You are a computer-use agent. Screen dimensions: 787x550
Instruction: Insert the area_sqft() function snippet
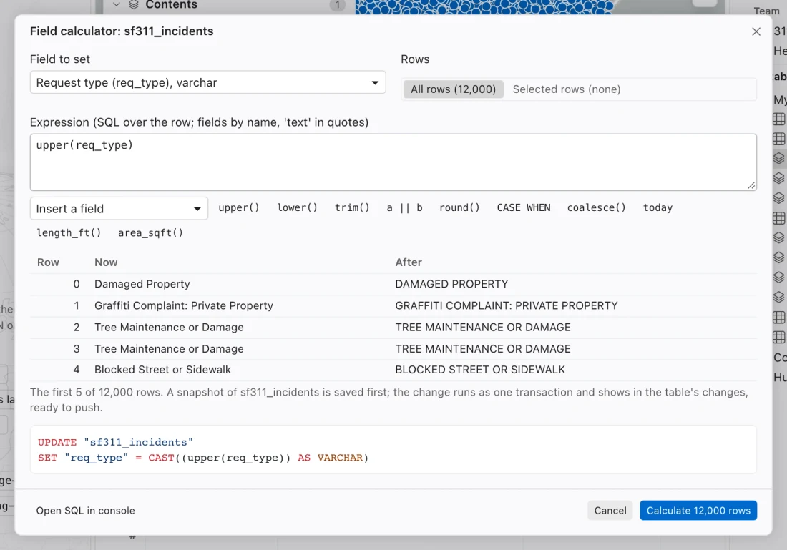[150, 233]
